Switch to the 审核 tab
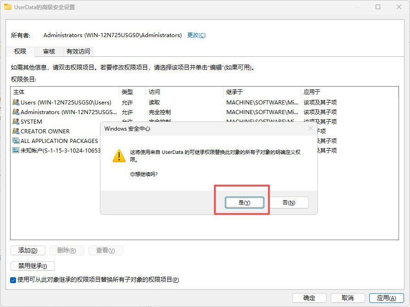 click(x=49, y=51)
